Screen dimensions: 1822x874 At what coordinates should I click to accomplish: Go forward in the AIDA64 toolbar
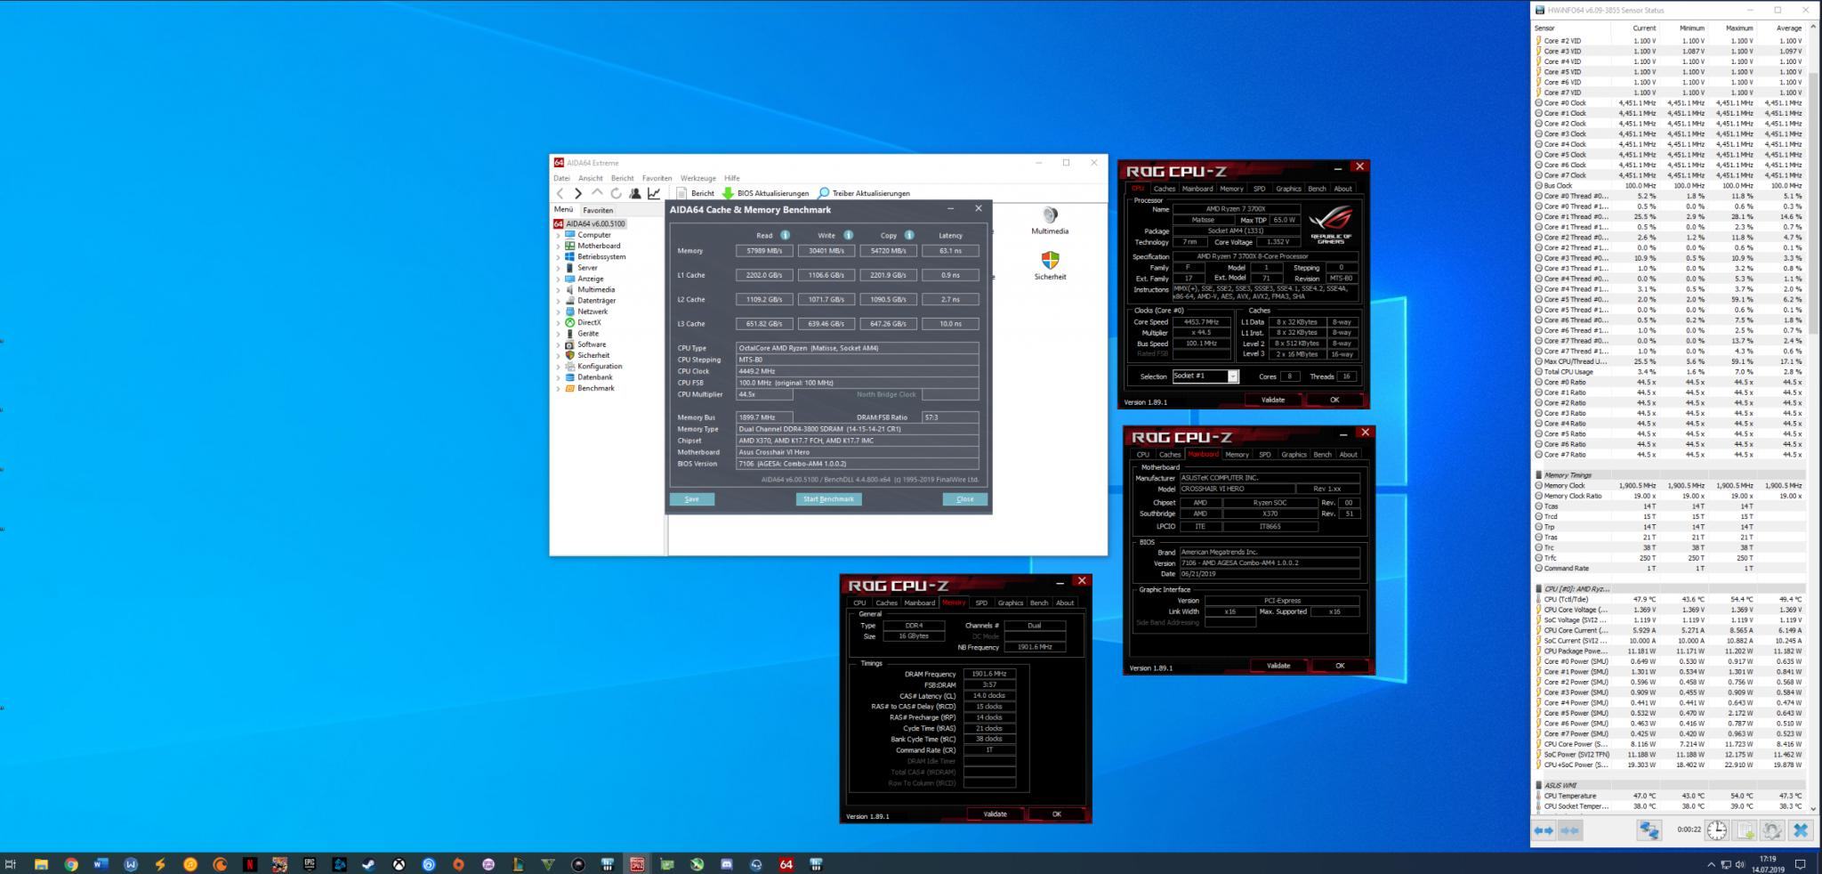[578, 193]
